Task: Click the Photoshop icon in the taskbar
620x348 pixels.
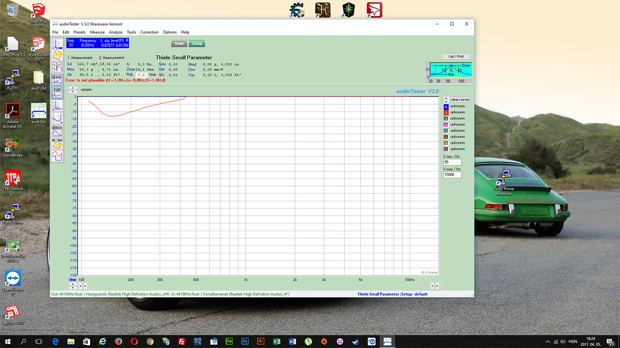Action: [245, 341]
